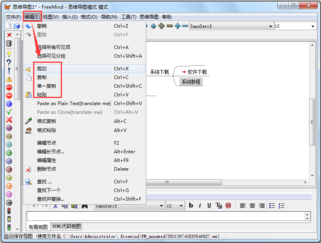321x243 pixels.
Task: Choose 格式复制 from the edit menu
Action: coord(84,121)
